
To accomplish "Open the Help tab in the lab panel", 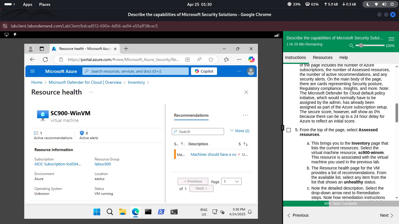I will pos(344,57).
